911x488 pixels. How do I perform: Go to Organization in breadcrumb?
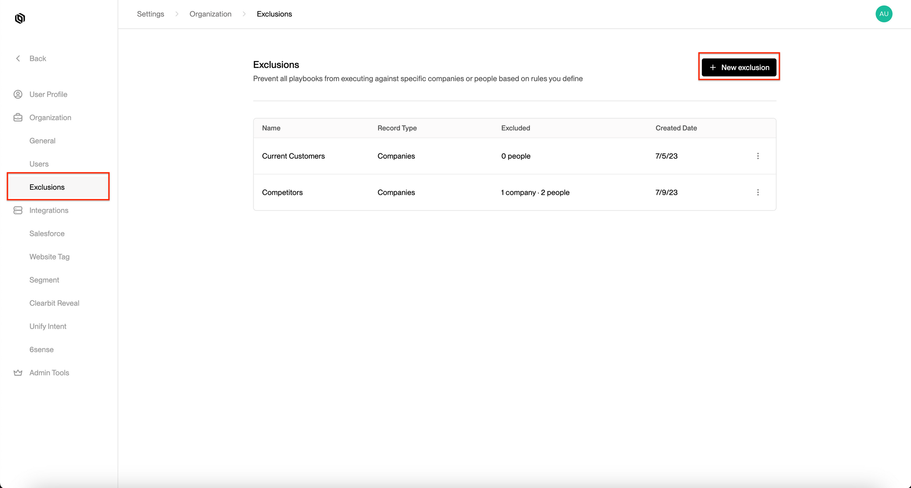click(210, 14)
